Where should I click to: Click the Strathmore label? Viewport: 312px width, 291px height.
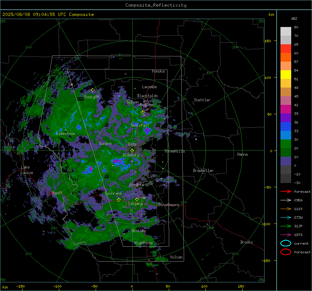pos(168,205)
